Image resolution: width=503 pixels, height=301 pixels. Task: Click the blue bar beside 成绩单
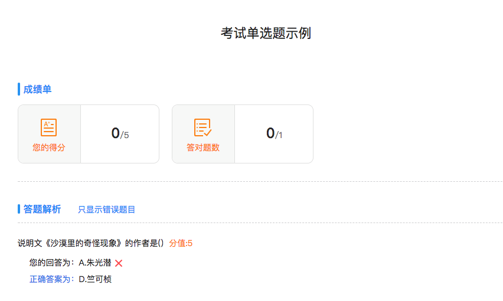coord(19,89)
